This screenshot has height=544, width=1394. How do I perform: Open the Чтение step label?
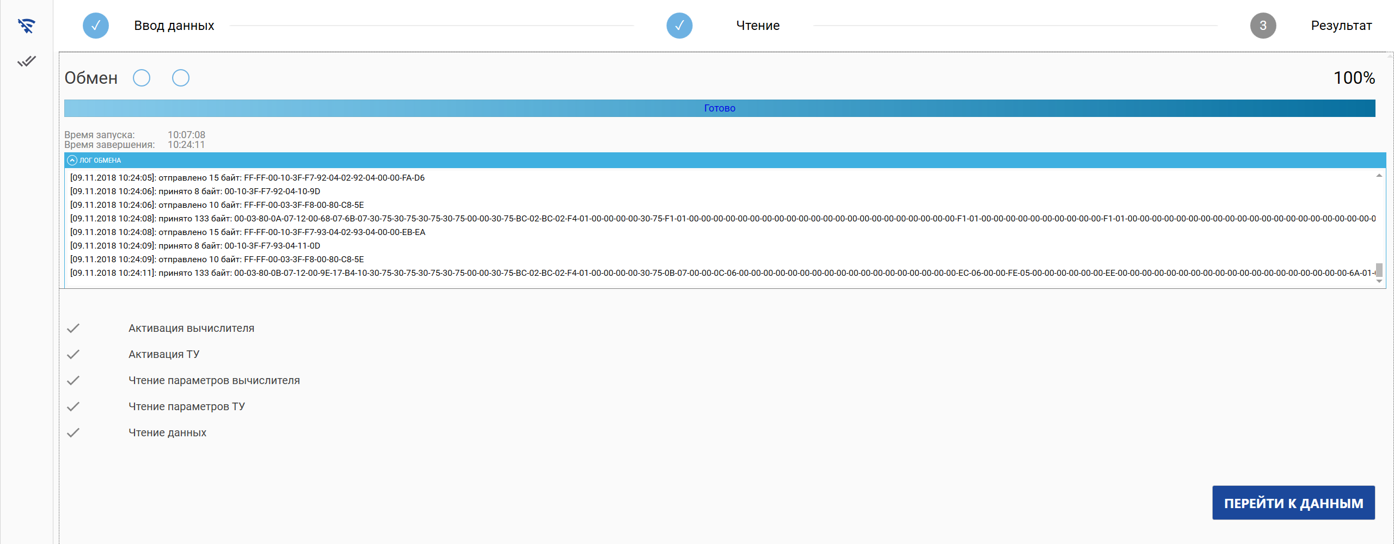pyautogui.click(x=758, y=26)
